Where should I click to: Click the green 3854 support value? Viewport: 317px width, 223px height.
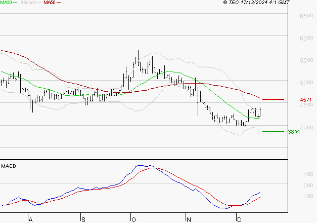[x=294, y=132]
